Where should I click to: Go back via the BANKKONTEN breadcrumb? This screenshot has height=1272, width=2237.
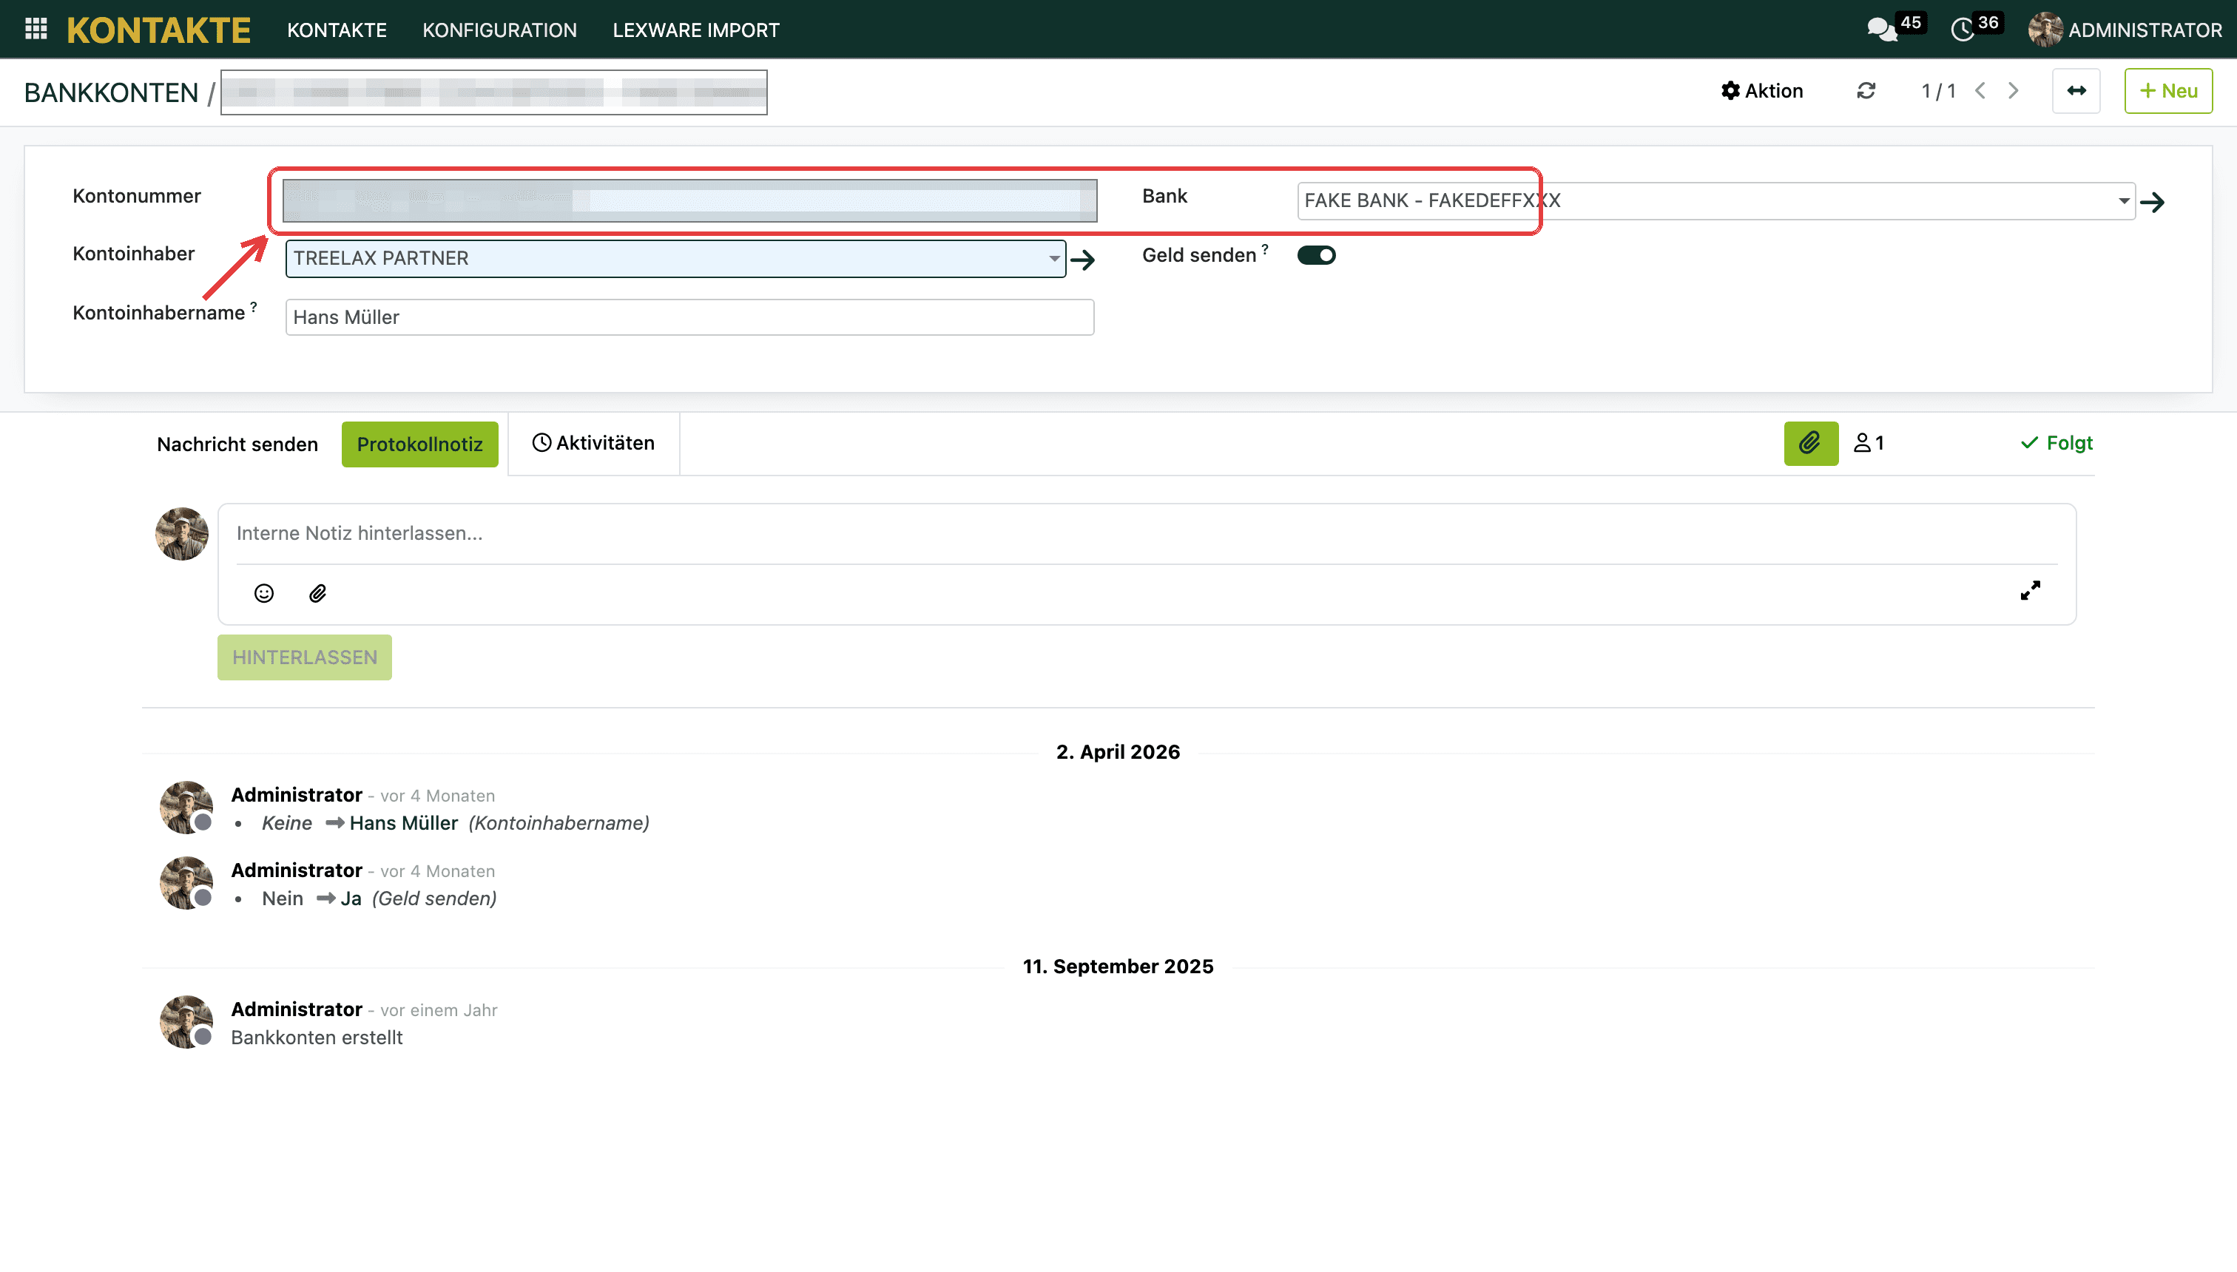pyautogui.click(x=111, y=92)
